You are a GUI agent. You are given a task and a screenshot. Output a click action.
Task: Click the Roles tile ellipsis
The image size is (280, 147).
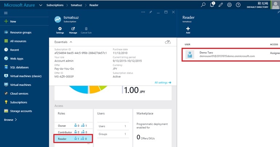(88, 144)
